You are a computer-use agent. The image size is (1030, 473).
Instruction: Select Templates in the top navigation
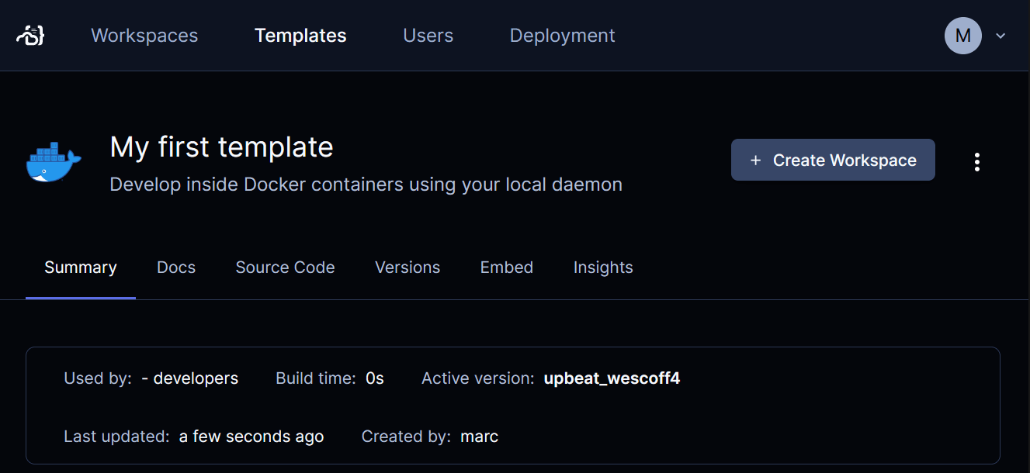point(300,36)
